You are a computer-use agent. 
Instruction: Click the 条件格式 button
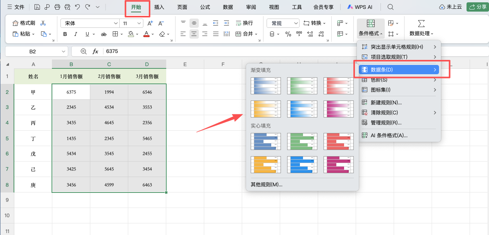coord(371,28)
